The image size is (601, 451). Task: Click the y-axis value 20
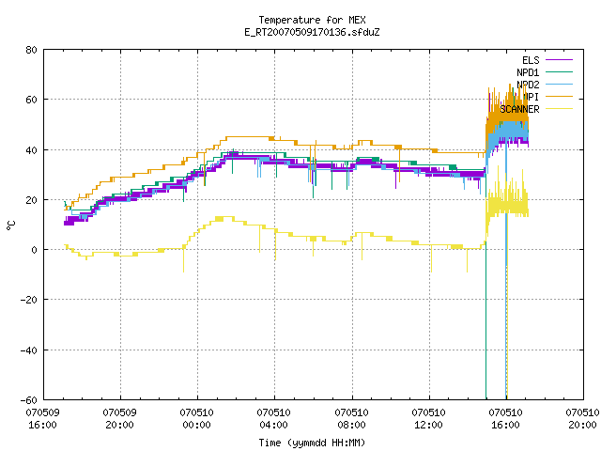pos(32,200)
